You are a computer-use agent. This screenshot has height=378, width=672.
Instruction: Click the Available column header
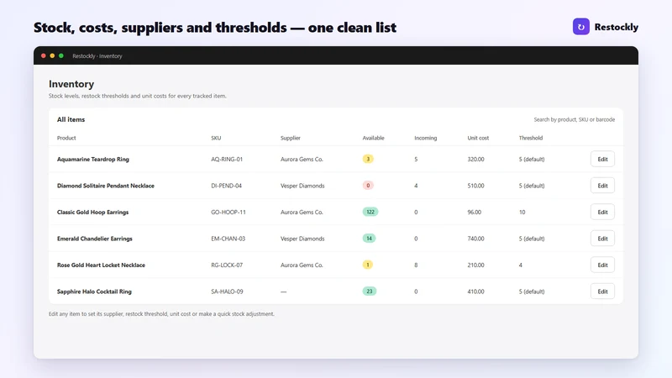373,138
